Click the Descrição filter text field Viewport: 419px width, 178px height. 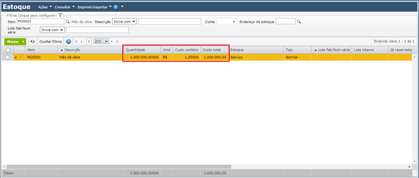tap(170, 22)
